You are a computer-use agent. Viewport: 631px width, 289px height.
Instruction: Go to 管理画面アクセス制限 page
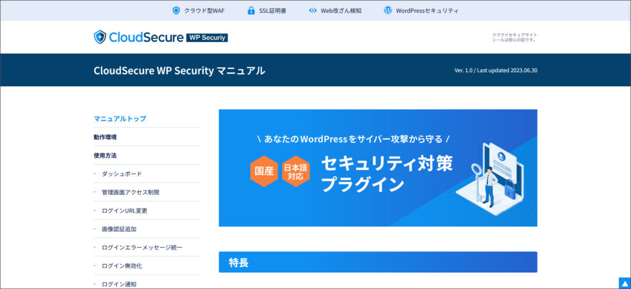coord(131,192)
